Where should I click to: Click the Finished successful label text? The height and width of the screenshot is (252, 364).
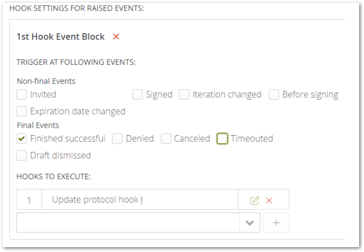(x=68, y=138)
